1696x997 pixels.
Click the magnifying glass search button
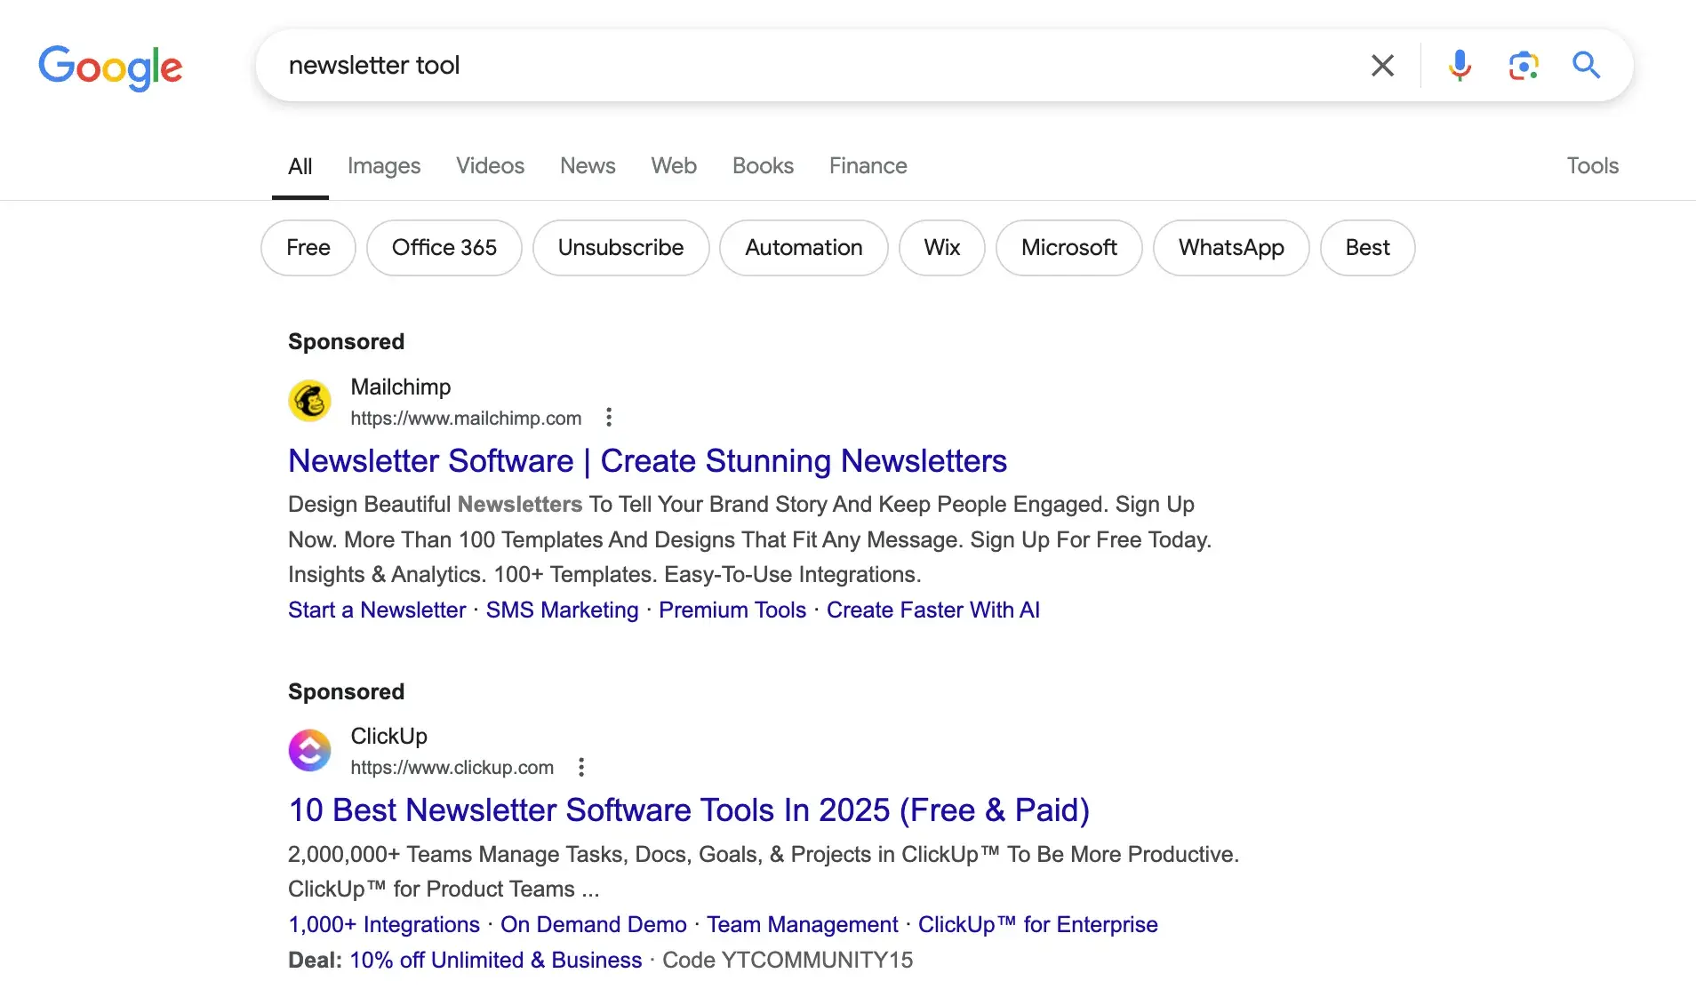coord(1586,65)
